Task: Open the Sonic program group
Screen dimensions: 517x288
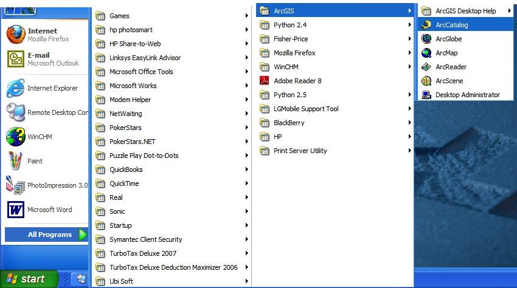Action: click(x=172, y=211)
